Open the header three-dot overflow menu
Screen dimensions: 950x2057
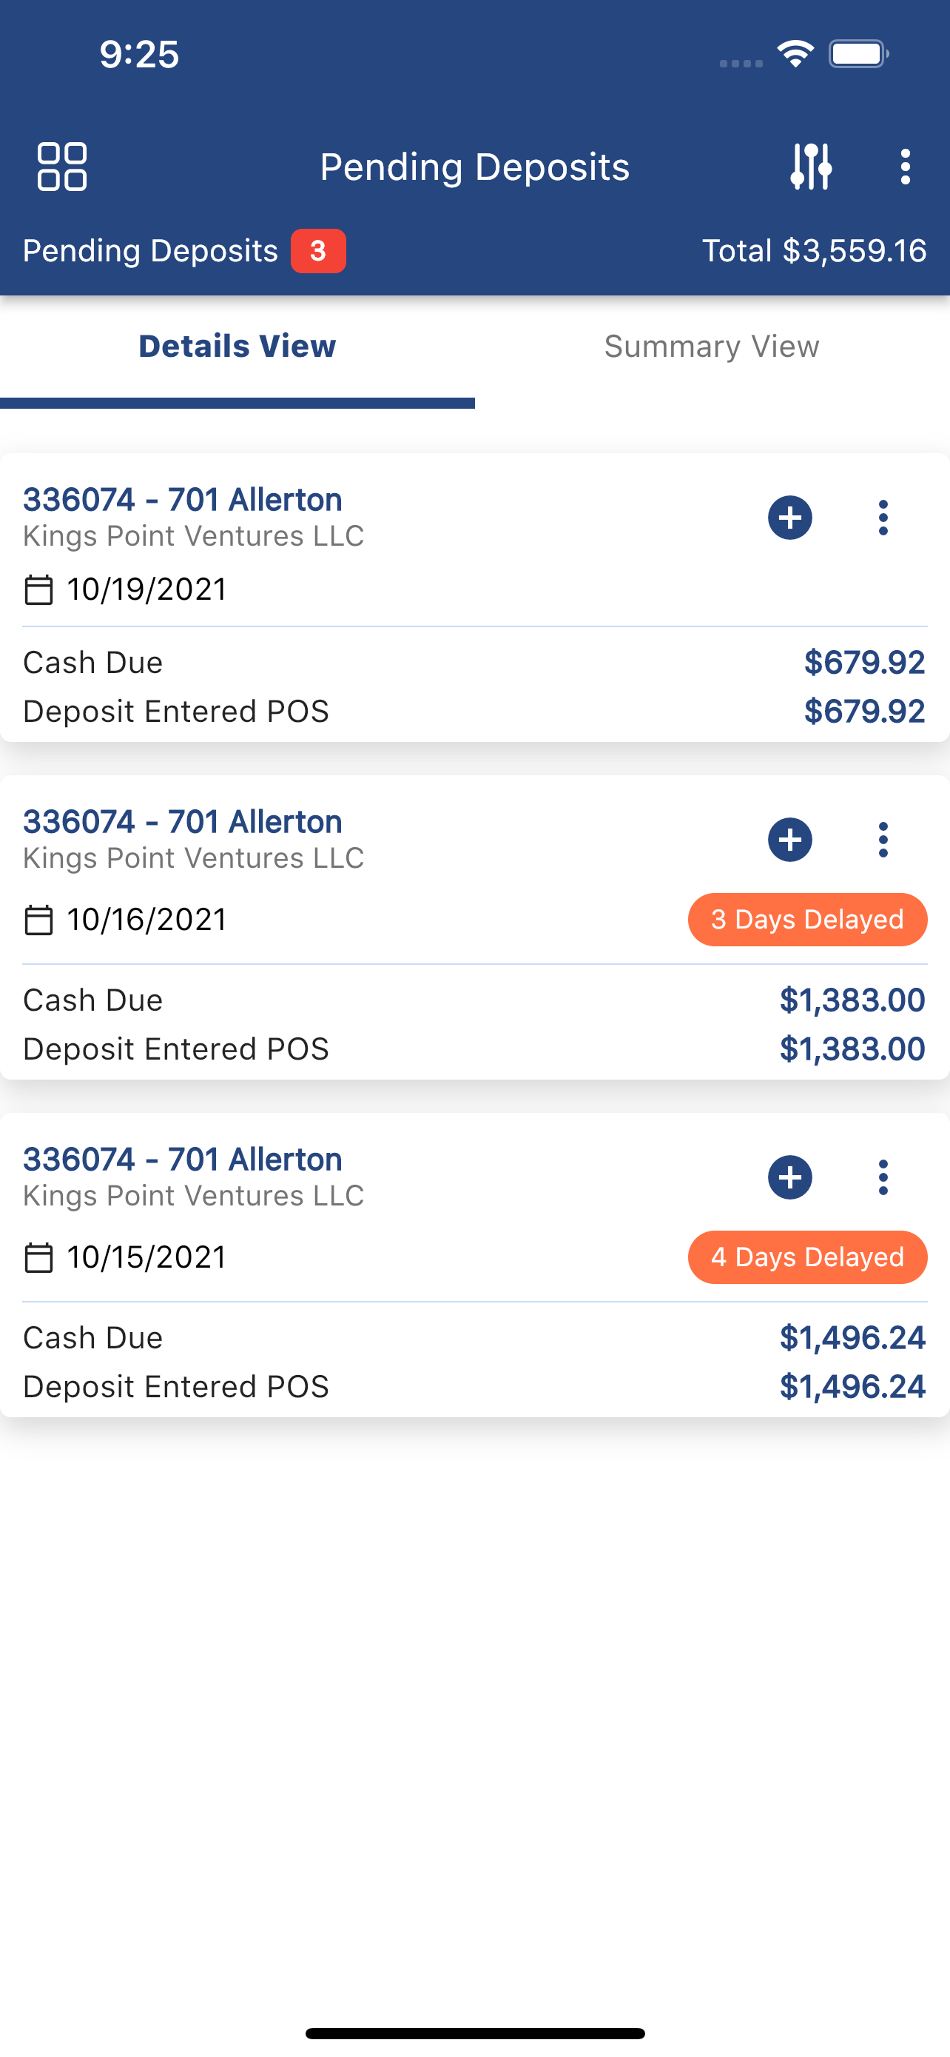[x=906, y=167]
